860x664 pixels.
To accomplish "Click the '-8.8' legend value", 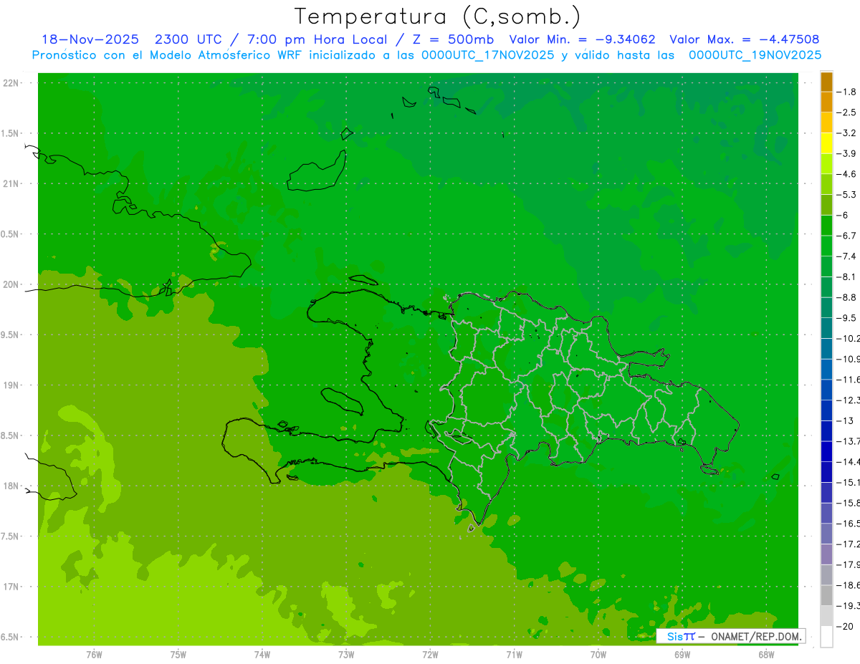I will [847, 297].
